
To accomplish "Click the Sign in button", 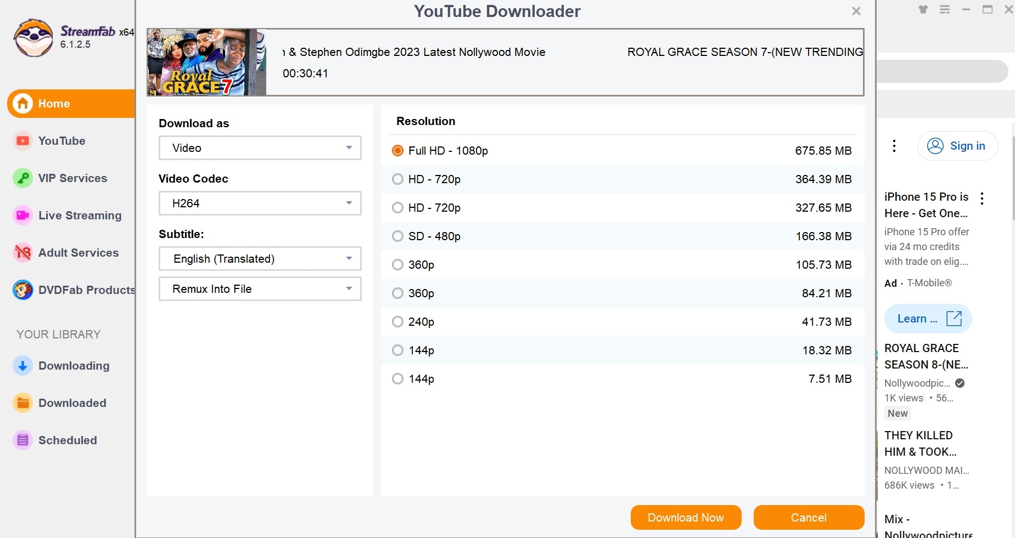I will [x=957, y=146].
